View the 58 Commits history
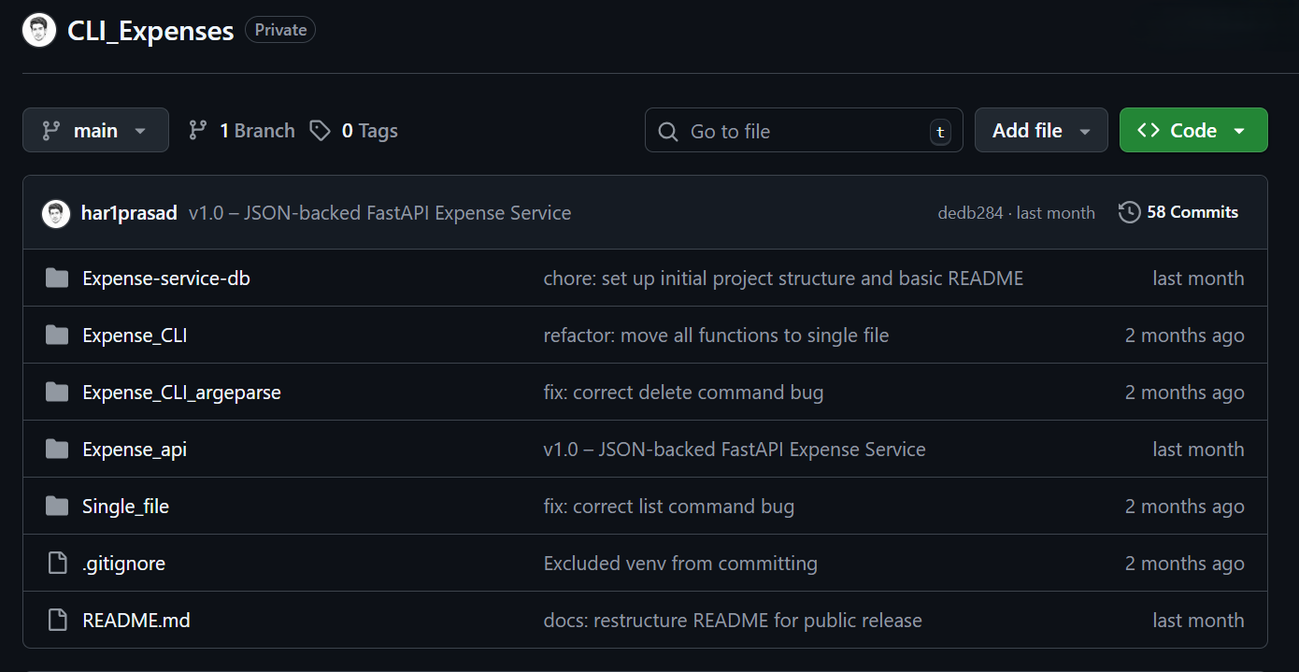The width and height of the screenshot is (1299, 672). (1192, 212)
